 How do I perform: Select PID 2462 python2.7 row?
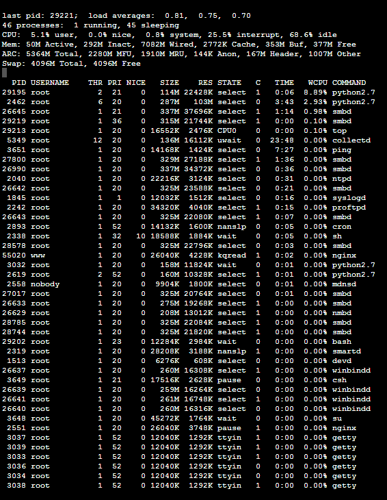(x=189, y=102)
